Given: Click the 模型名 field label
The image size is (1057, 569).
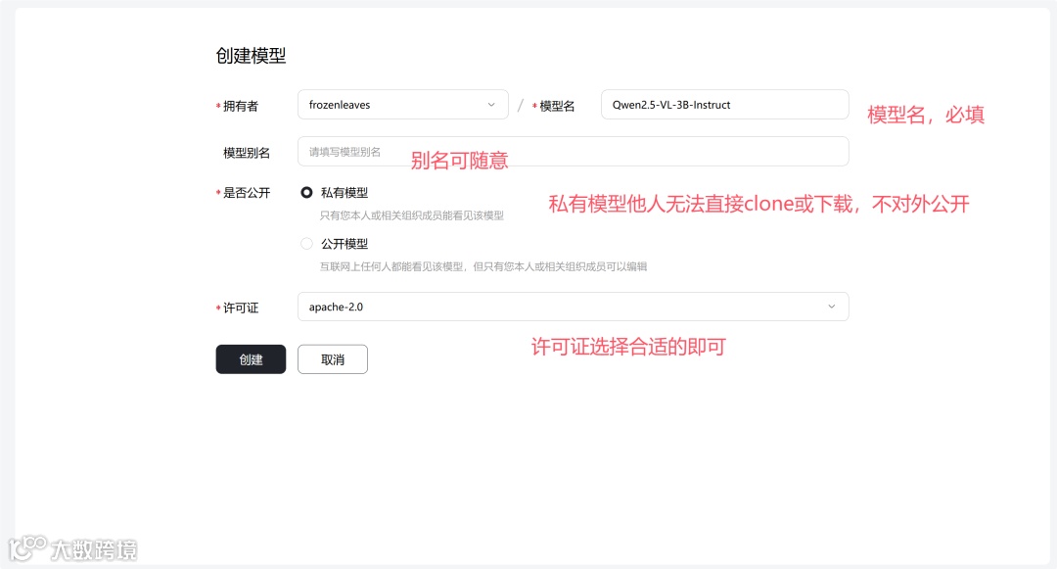Looking at the screenshot, I should (557, 106).
